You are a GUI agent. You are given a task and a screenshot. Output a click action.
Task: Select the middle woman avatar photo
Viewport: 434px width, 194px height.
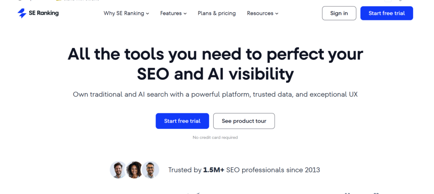[134, 170]
